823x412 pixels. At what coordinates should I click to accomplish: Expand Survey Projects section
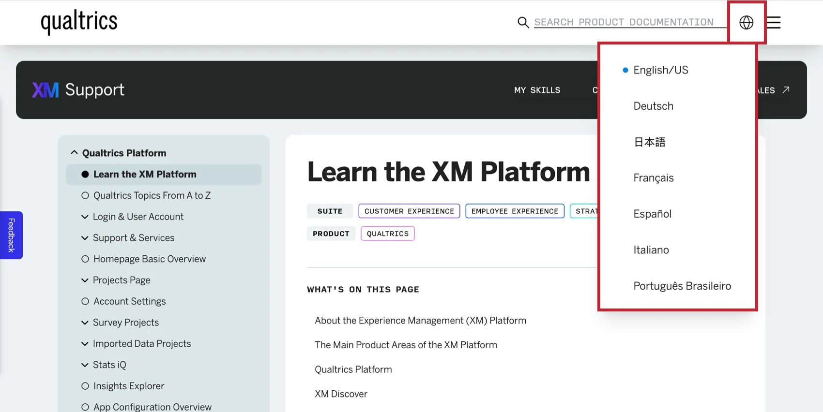click(x=85, y=323)
